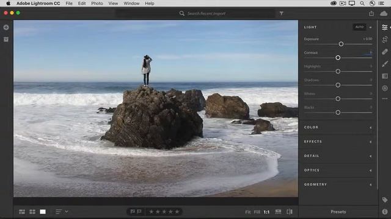Set zoom to Fit
This screenshot has height=219, width=391.
[248, 212]
